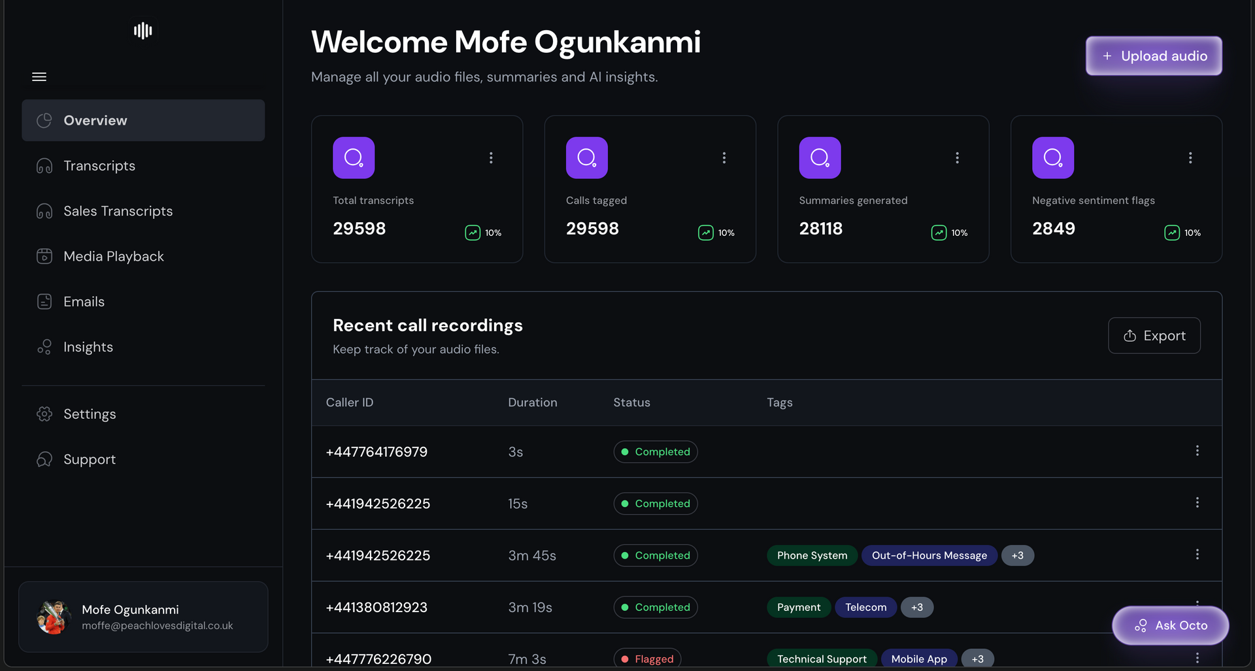Go to the Insights section
The image size is (1255, 671).
tap(88, 347)
